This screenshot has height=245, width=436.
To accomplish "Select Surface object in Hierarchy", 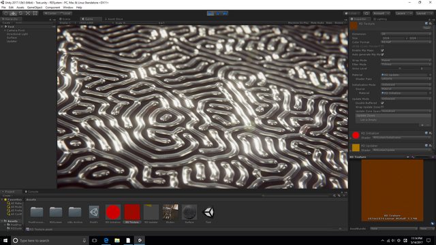I will tap(12, 37).
